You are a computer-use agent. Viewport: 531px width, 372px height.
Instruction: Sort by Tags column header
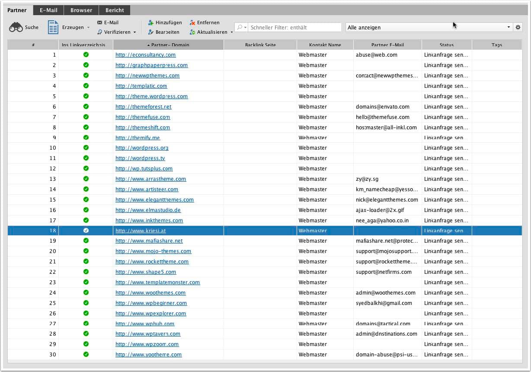tap(497, 45)
